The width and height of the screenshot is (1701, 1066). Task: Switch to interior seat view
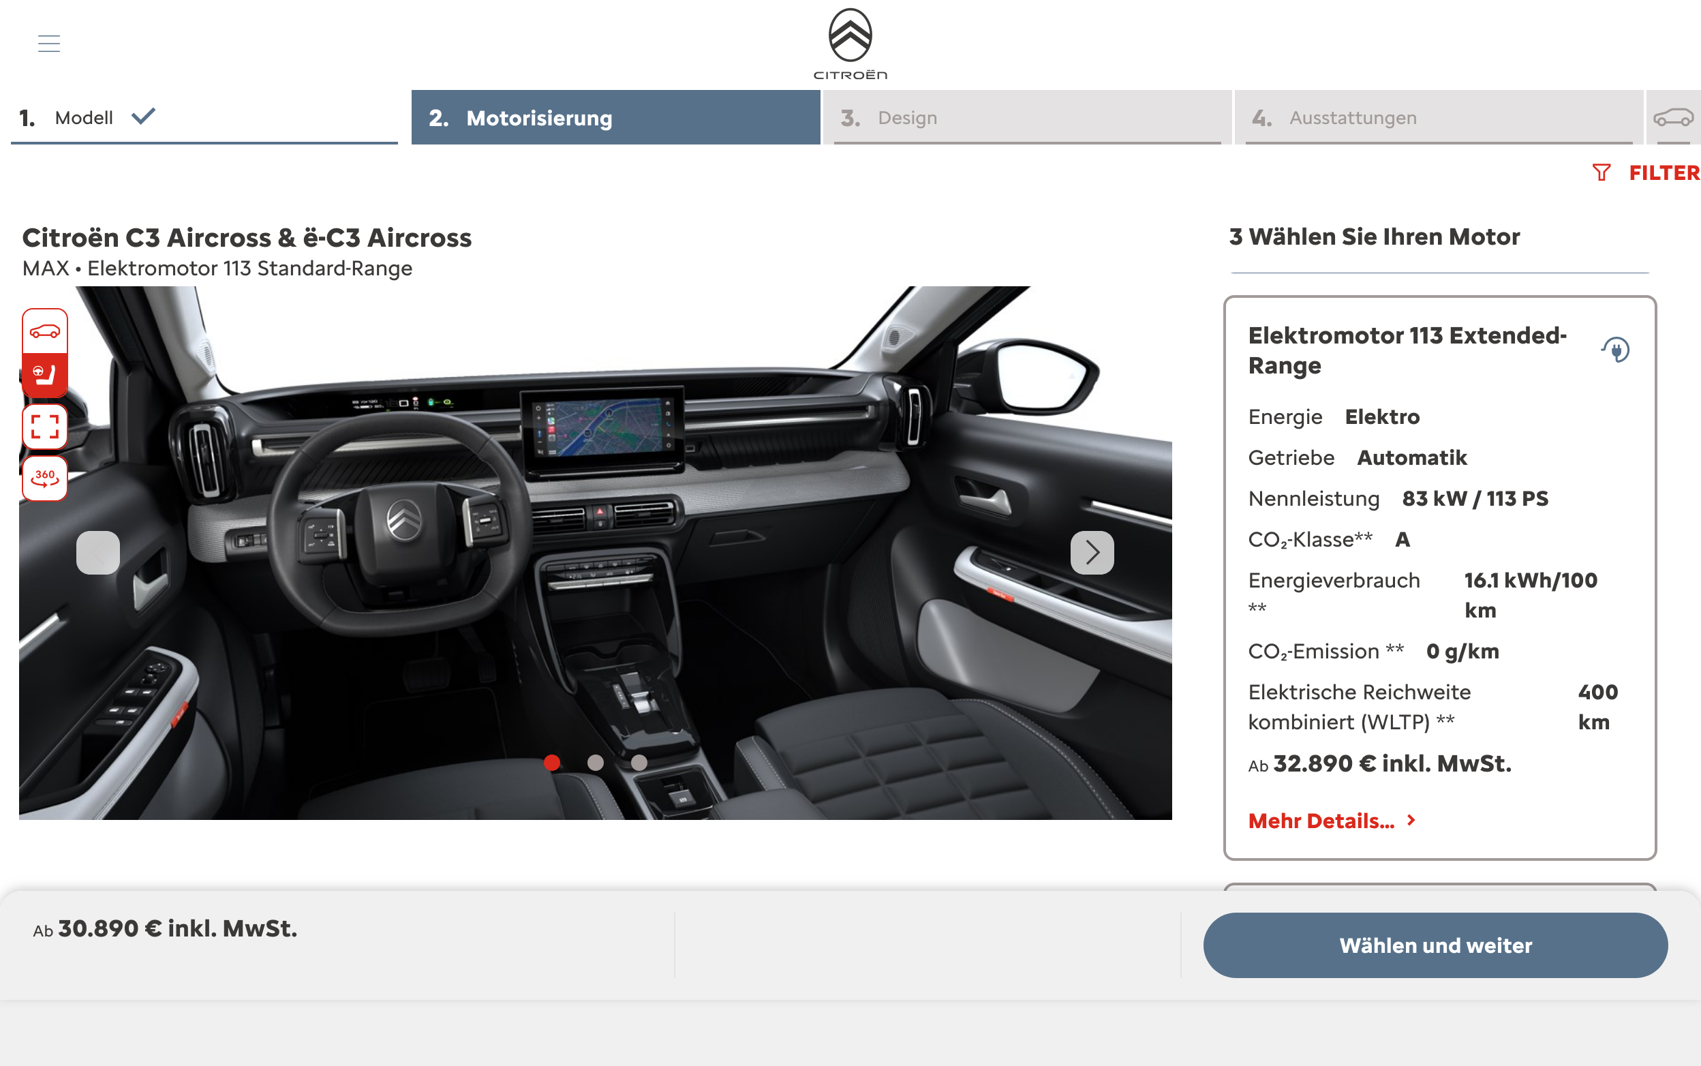click(x=45, y=375)
